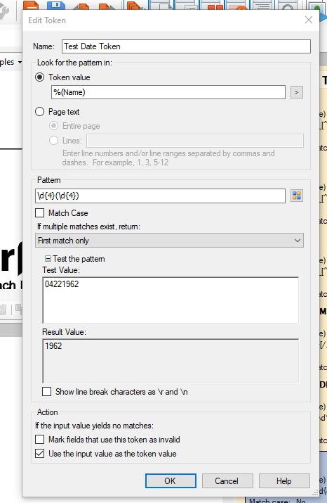Open Help for this dialog
This screenshot has height=503, width=327.
point(284,481)
